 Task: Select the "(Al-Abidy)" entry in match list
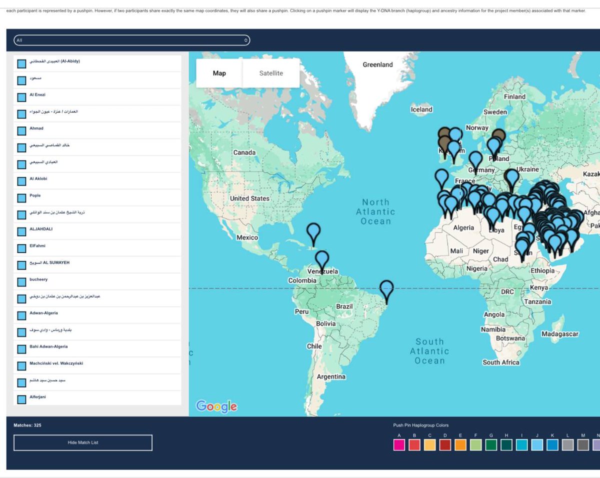(x=97, y=63)
